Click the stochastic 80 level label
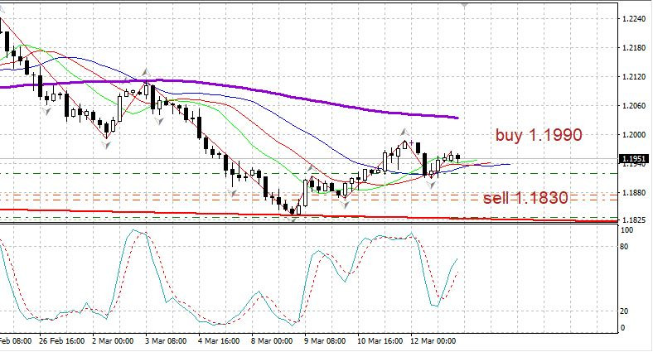Viewport: 653px width, 352px height. click(625, 247)
